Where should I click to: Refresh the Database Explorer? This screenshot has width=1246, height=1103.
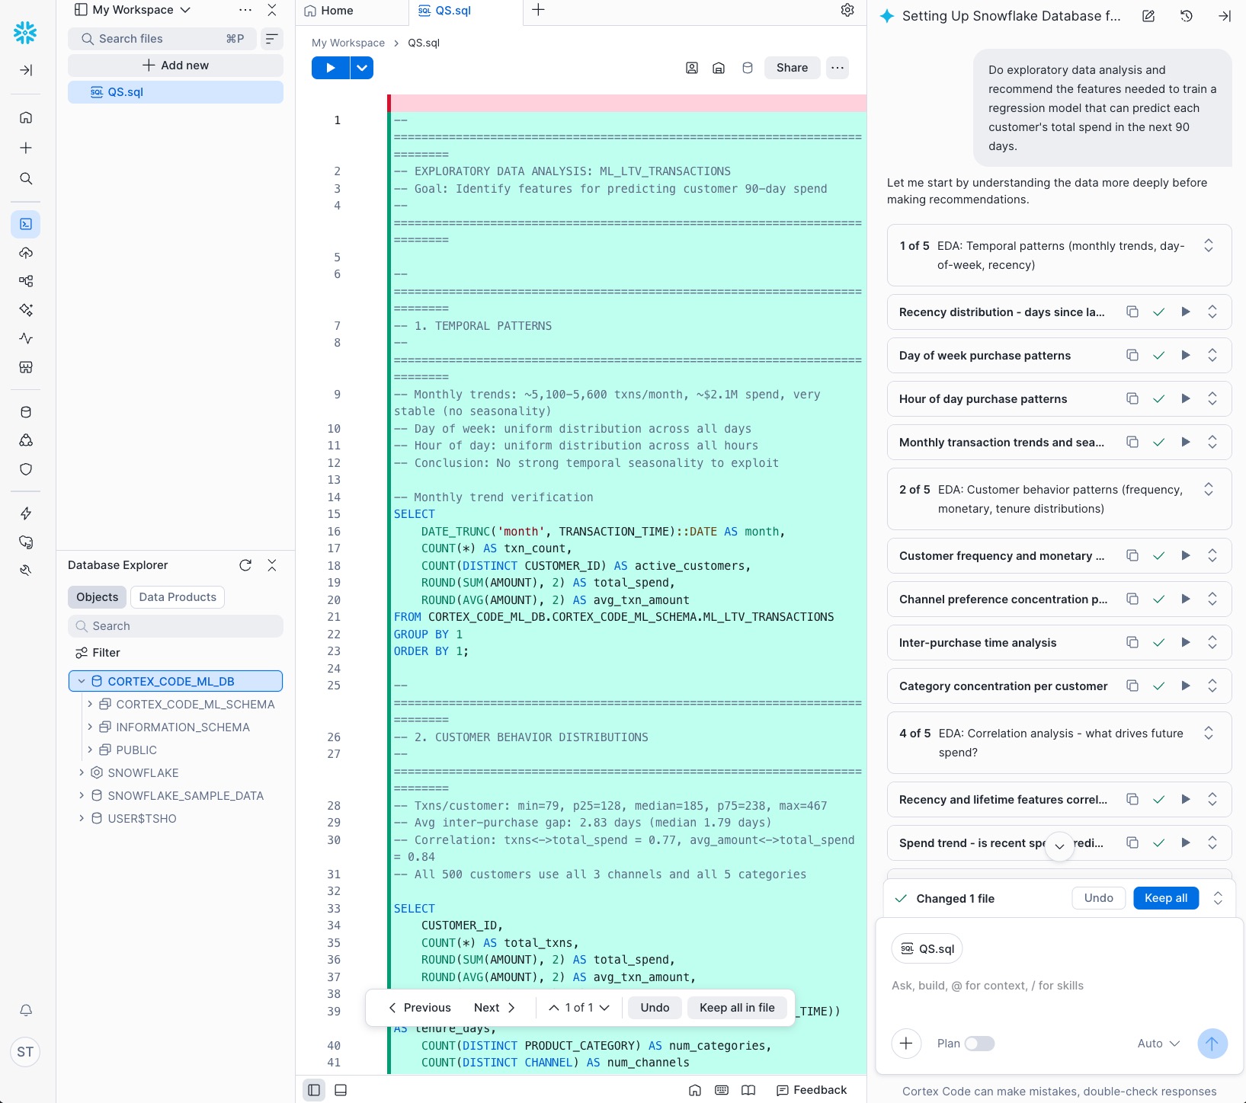point(245,565)
